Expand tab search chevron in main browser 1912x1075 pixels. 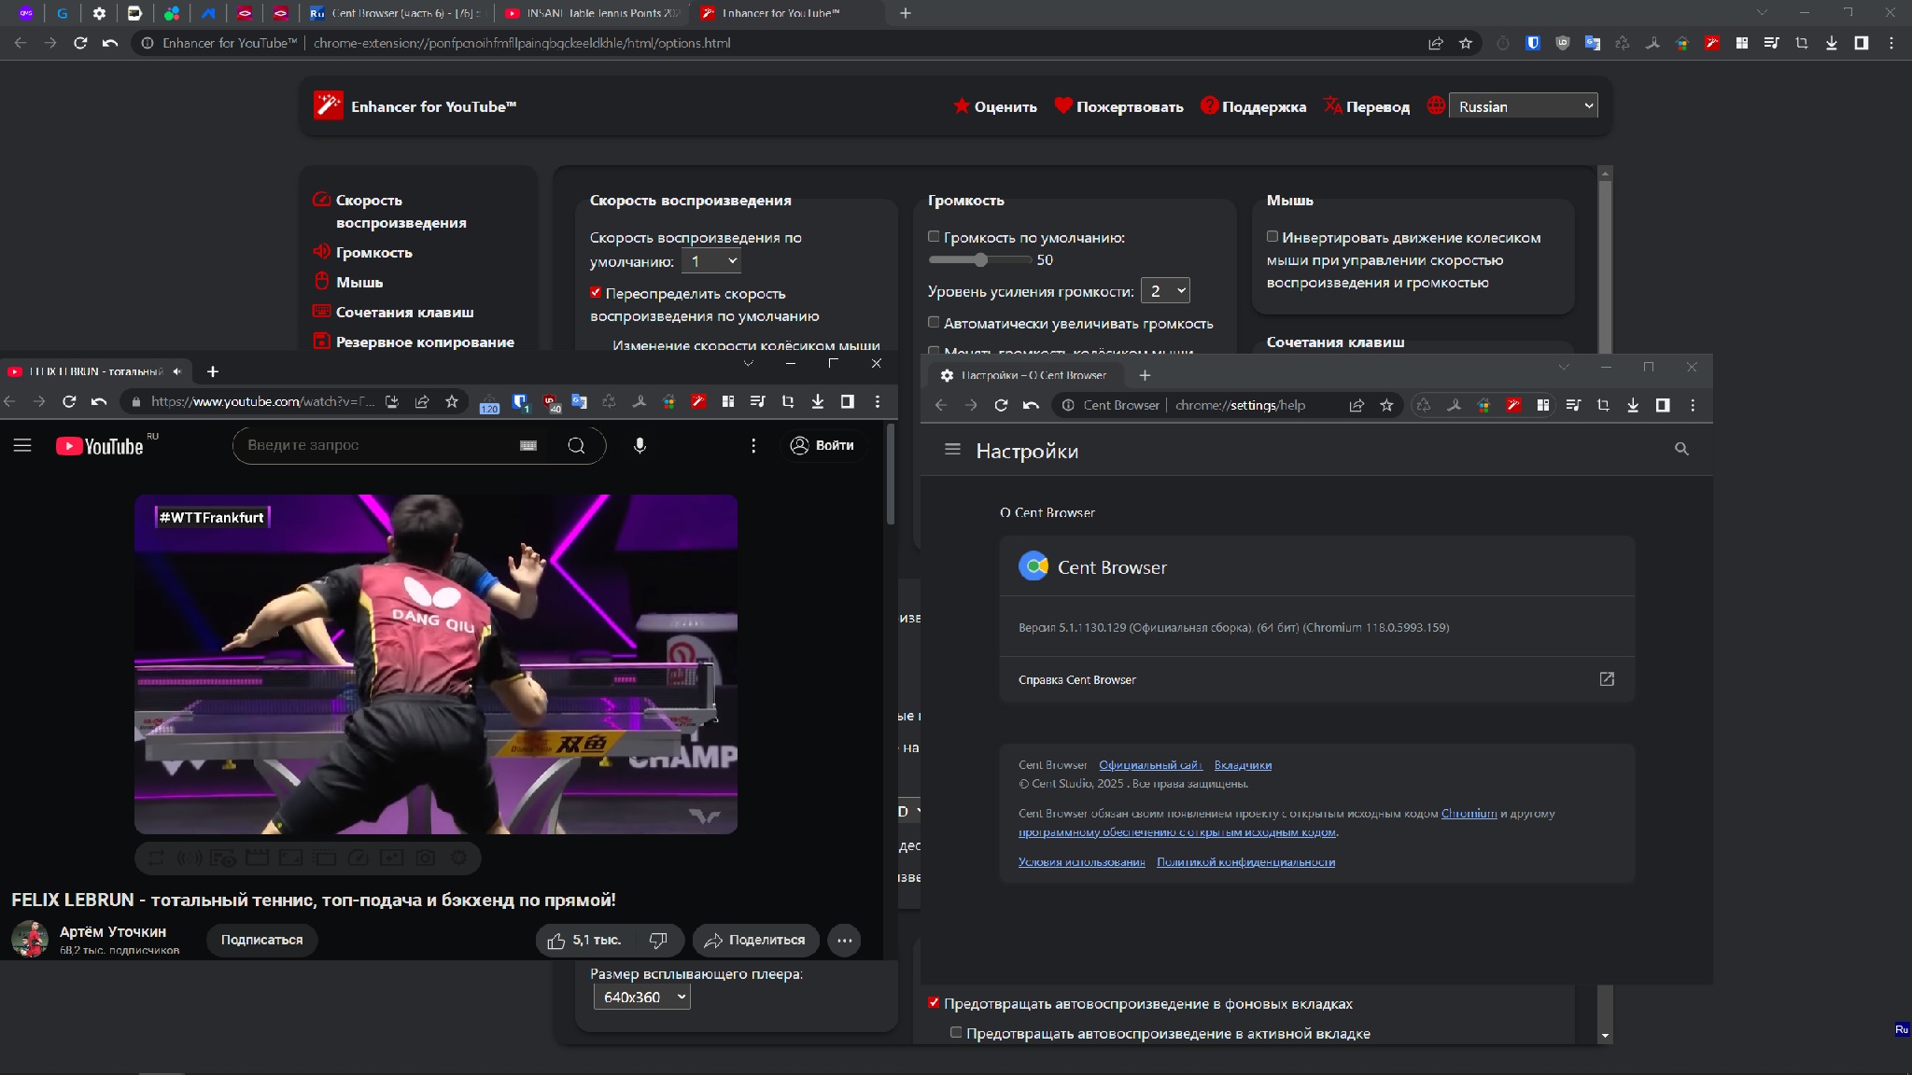[x=1762, y=13]
